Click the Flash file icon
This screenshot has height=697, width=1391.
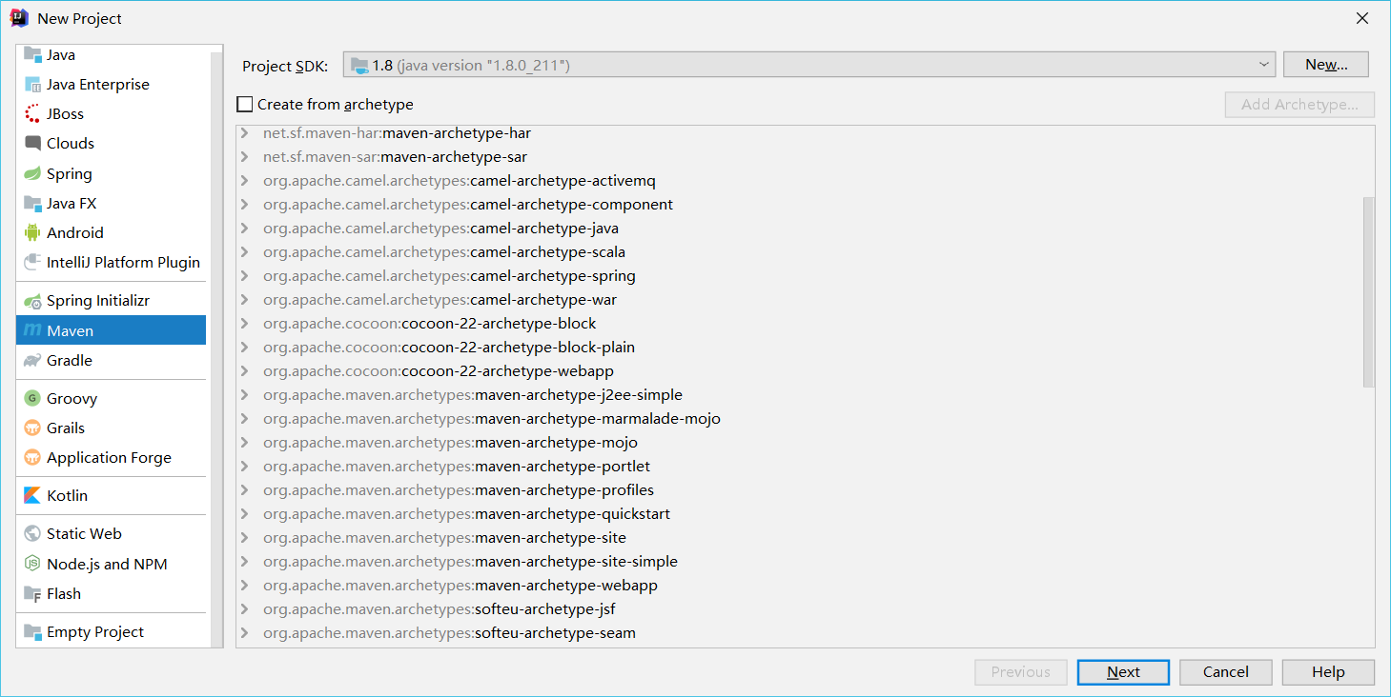point(32,593)
